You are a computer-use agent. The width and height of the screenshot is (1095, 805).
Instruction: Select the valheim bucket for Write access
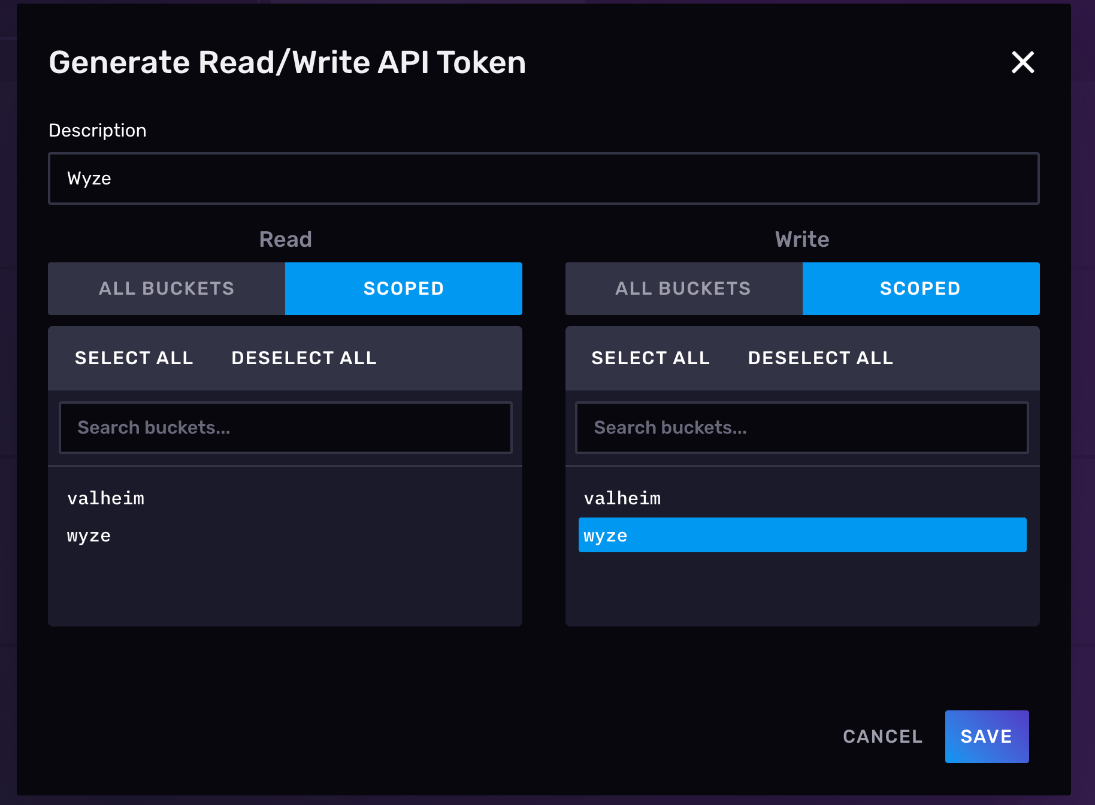click(x=622, y=498)
